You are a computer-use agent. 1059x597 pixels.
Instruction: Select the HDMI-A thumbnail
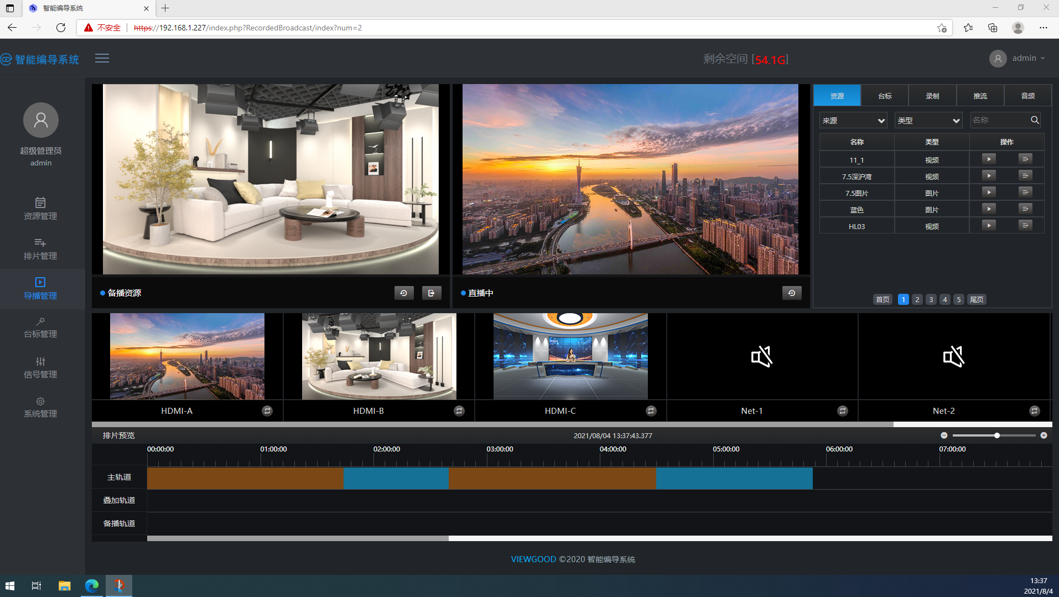tap(187, 356)
